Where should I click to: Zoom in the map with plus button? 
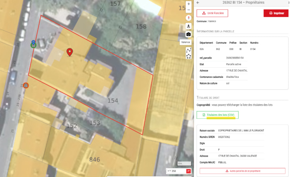point(189,4)
